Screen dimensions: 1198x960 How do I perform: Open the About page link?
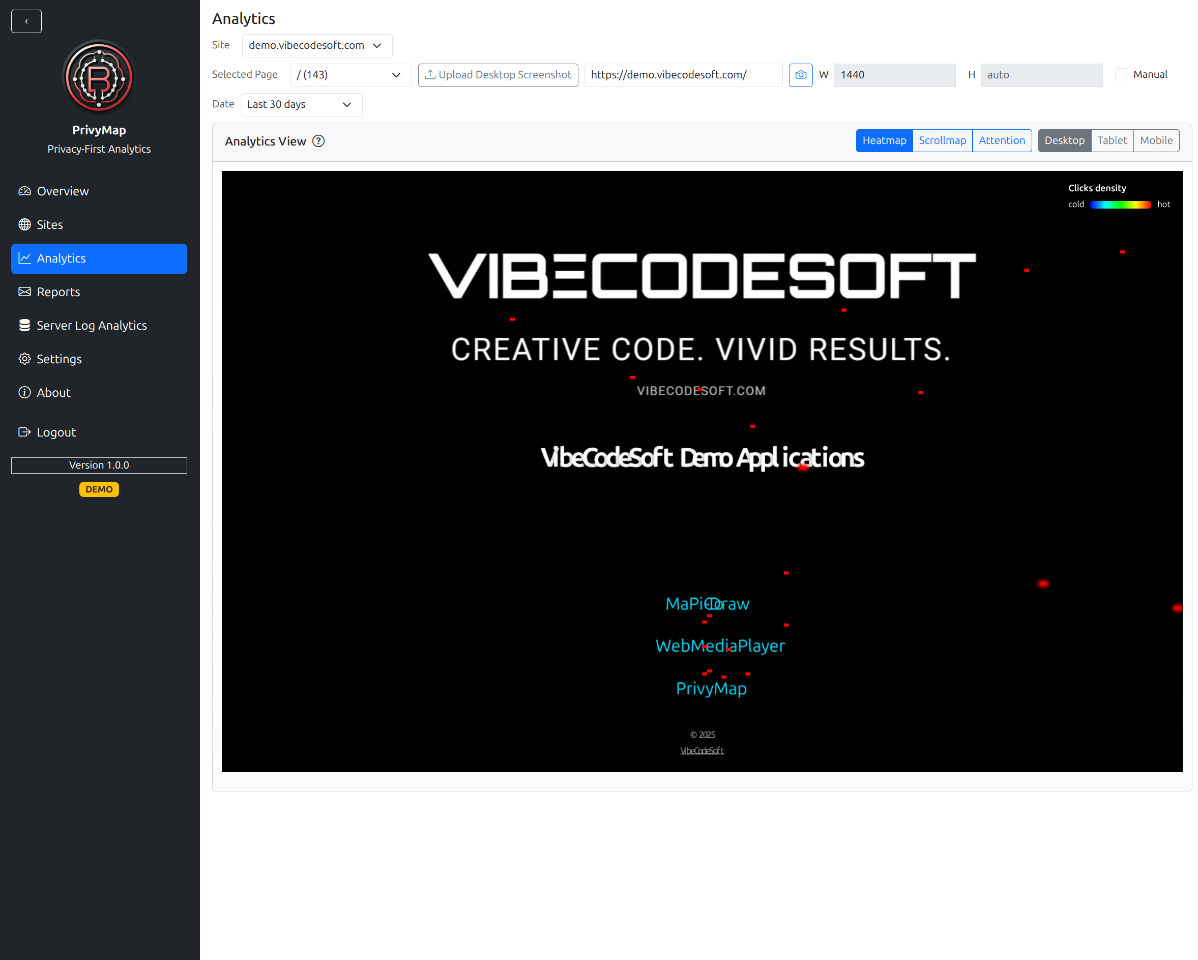[53, 393]
